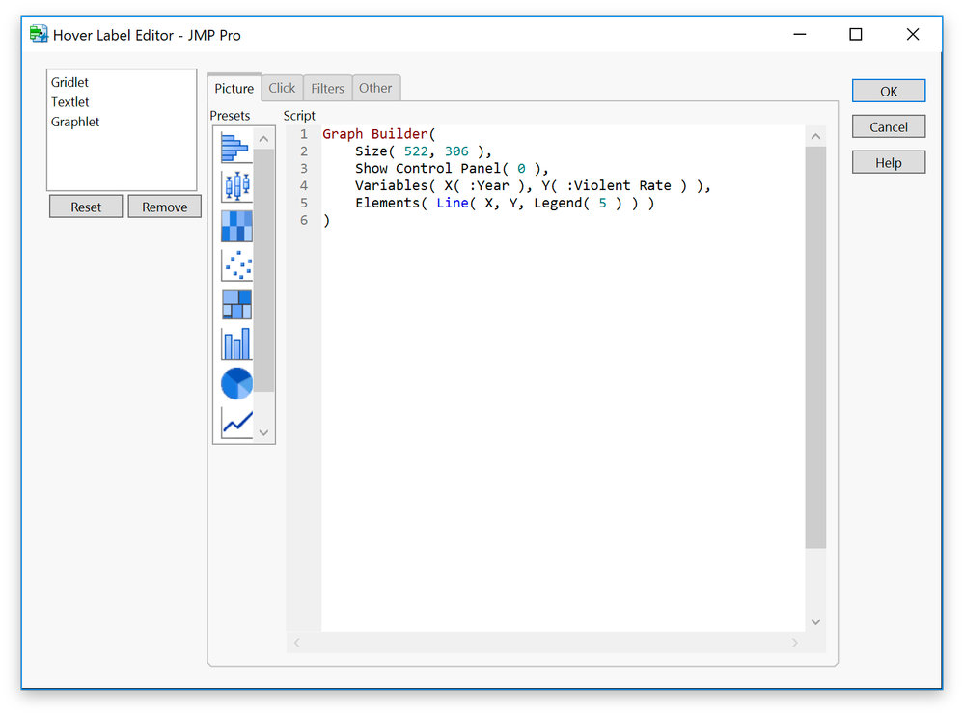Select the box plot preset icon
The height and width of the screenshot is (716, 964).
236,186
